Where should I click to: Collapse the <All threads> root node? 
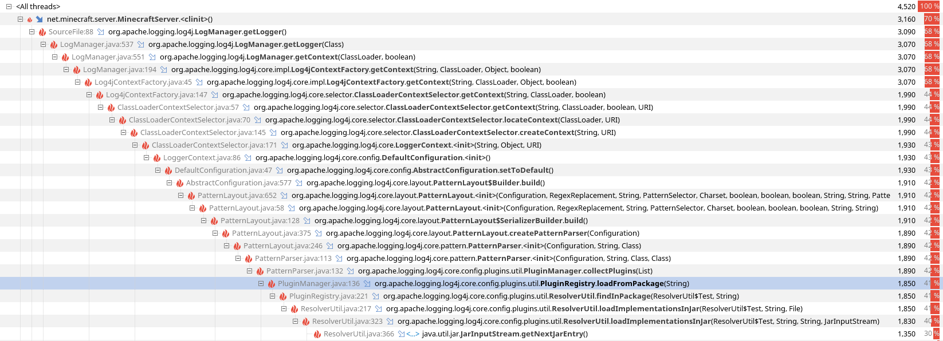[9, 7]
